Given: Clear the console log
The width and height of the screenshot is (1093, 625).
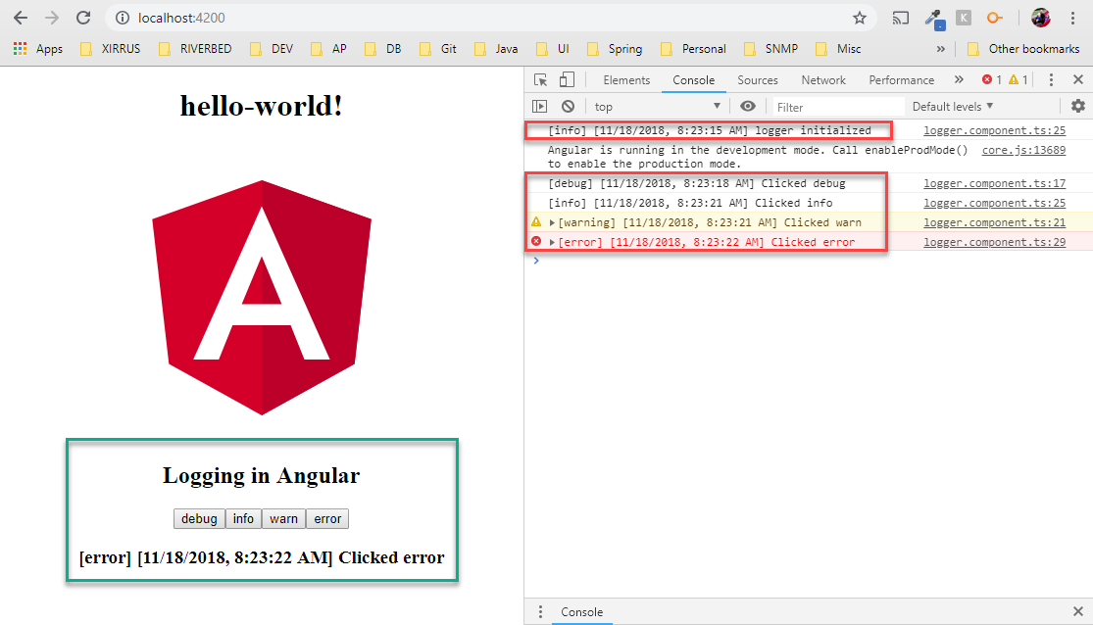Looking at the screenshot, I should 568,107.
